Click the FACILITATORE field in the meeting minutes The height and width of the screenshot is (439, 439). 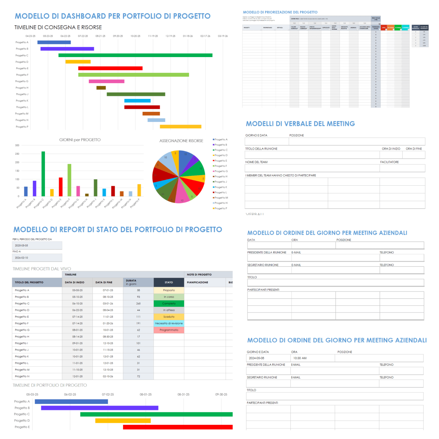tap(402, 168)
